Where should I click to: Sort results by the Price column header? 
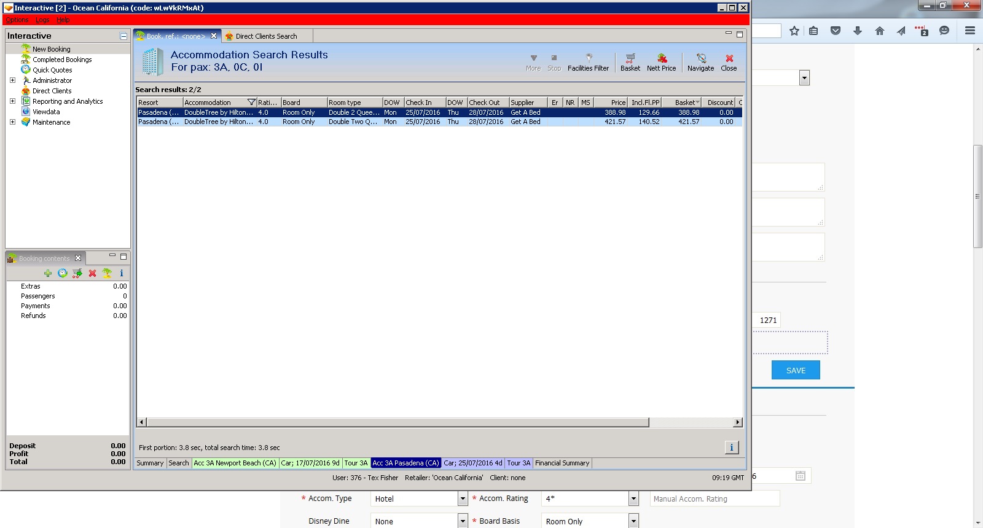point(611,103)
